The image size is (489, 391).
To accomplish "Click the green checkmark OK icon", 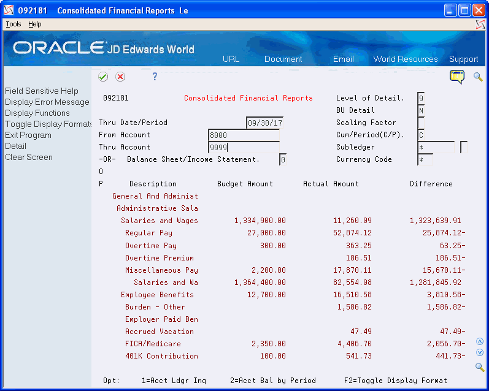I will point(103,77).
